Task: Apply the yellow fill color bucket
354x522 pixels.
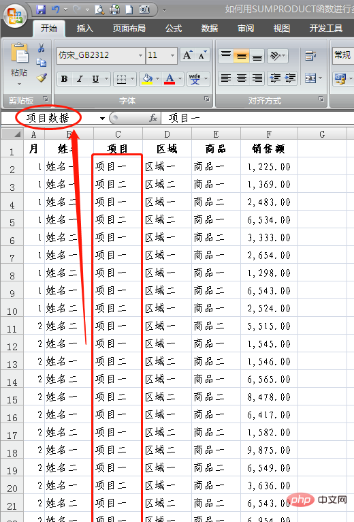Action: pos(147,79)
